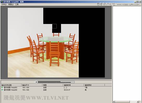Click the 高 preset in Temp000 row

(x=85, y=90)
